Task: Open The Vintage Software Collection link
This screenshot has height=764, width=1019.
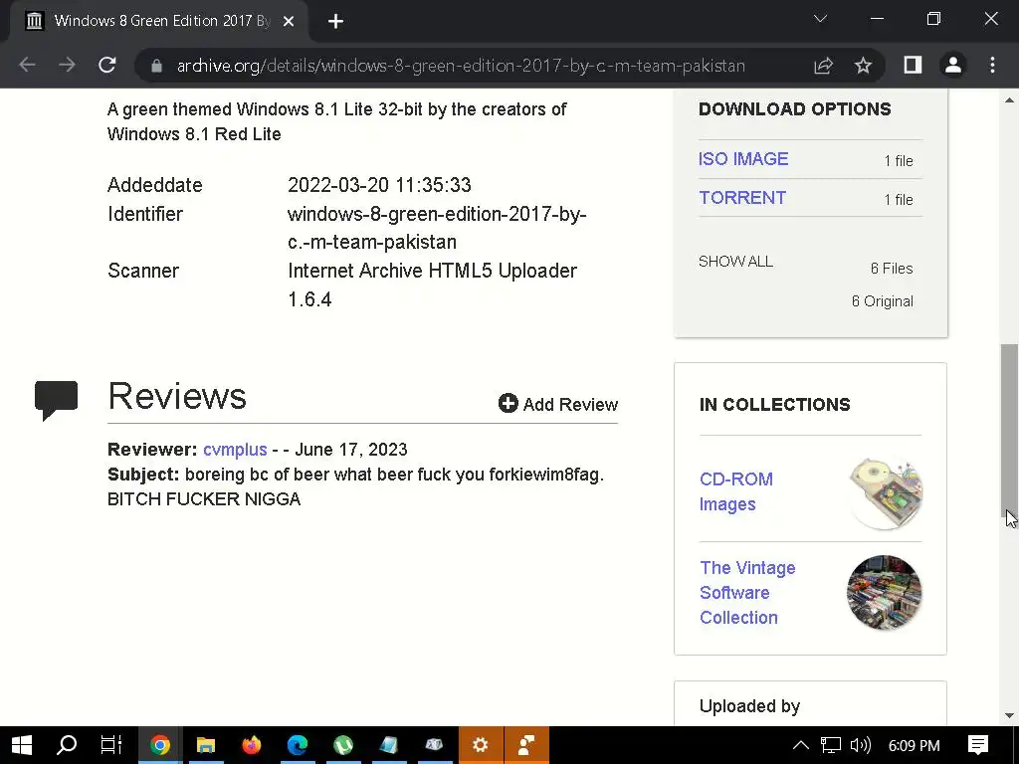Action: click(x=747, y=593)
